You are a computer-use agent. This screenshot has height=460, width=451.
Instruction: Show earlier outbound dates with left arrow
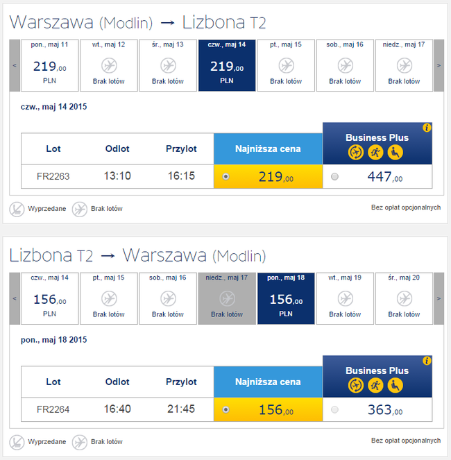point(15,65)
